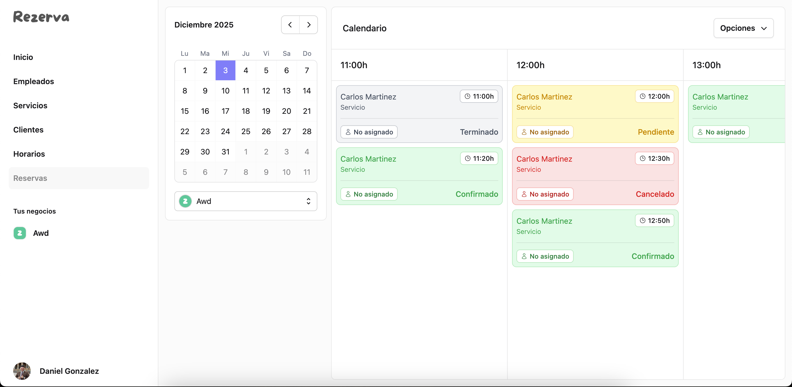Click the clock icon on the 11:20h Confirmado booking
The height and width of the screenshot is (387, 792).
point(468,158)
